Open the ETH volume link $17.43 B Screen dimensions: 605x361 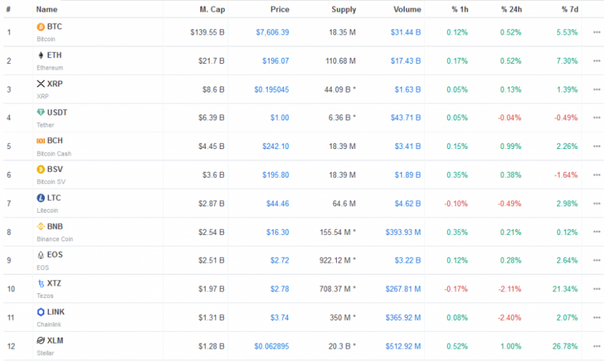[x=405, y=61]
